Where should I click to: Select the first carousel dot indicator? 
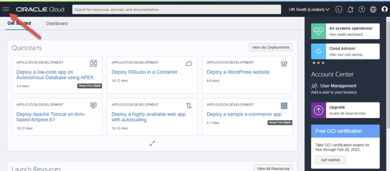314,62
